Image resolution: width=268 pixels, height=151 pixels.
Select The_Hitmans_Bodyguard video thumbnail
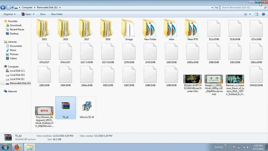click(x=44, y=111)
